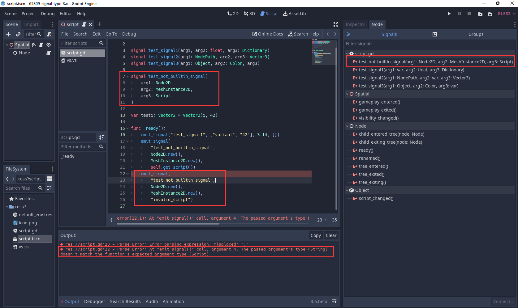
Task: Toggle script panel with left arrow
Action: click(111, 220)
